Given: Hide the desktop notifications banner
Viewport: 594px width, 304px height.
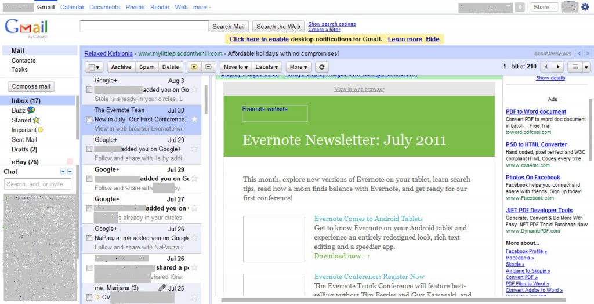Looking at the screenshot, I should click(x=433, y=39).
